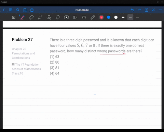Select the Shapes tool
The height and width of the screenshot is (132, 164).
49,17
